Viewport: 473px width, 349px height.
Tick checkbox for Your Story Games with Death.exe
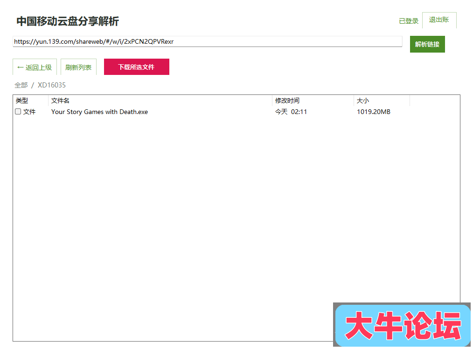(x=18, y=112)
